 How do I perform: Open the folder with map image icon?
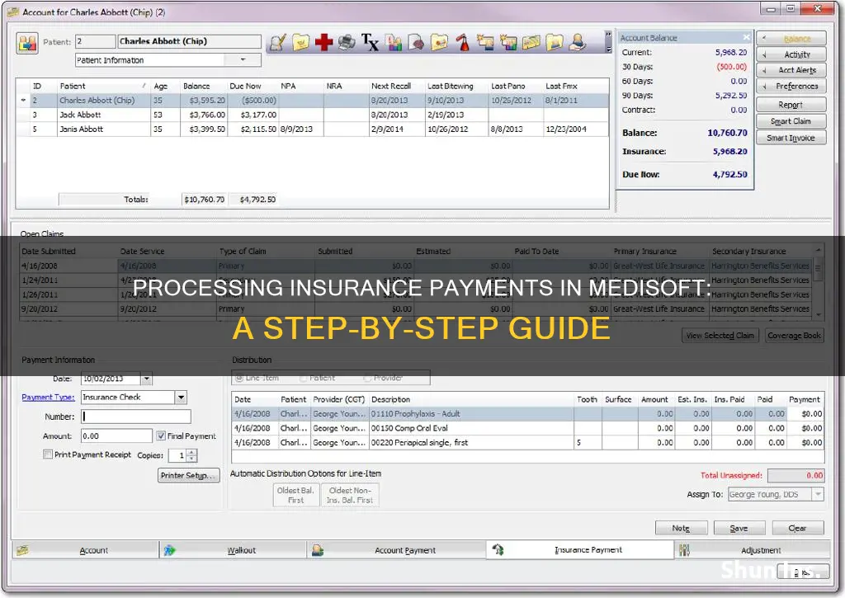tap(531, 42)
